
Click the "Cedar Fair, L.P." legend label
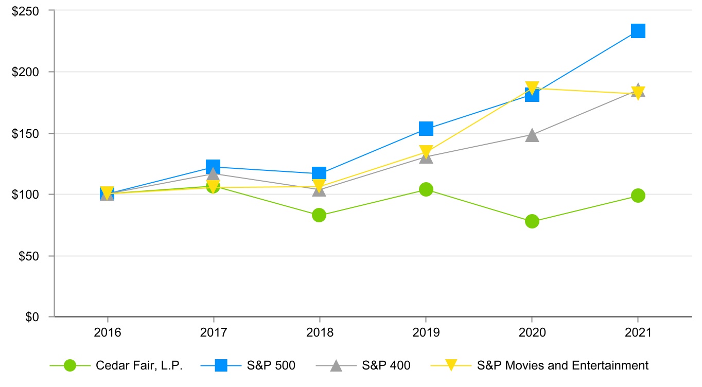pos(139,366)
